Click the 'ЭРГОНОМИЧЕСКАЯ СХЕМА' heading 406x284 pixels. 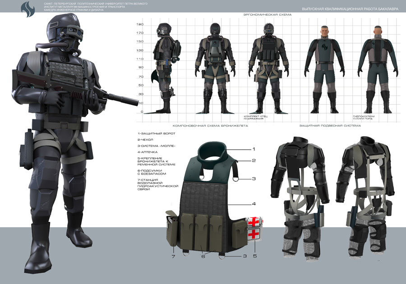268,15
